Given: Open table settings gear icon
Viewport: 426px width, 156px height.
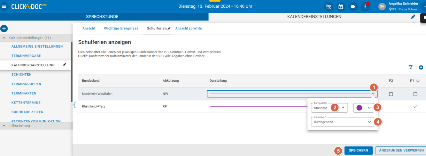Looking at the screenshot, I should click(421, 67).
